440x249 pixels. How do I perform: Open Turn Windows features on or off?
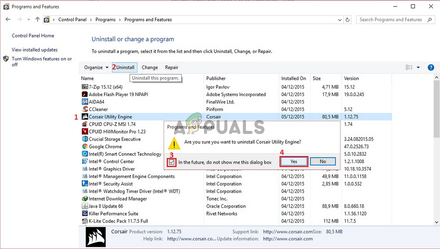[x=41, y=62]
